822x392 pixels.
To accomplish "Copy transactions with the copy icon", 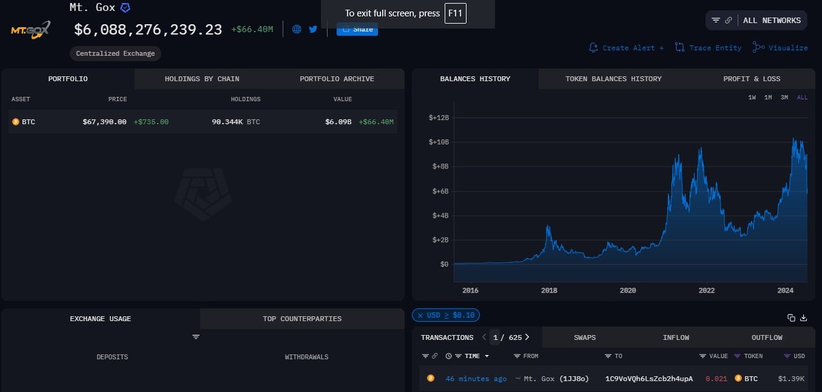I will point(791,317).
